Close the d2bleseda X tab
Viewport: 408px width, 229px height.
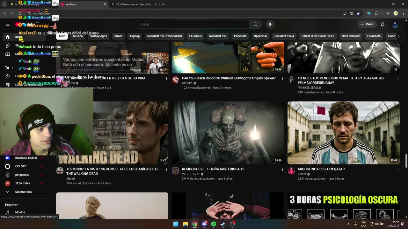(156, 4)
